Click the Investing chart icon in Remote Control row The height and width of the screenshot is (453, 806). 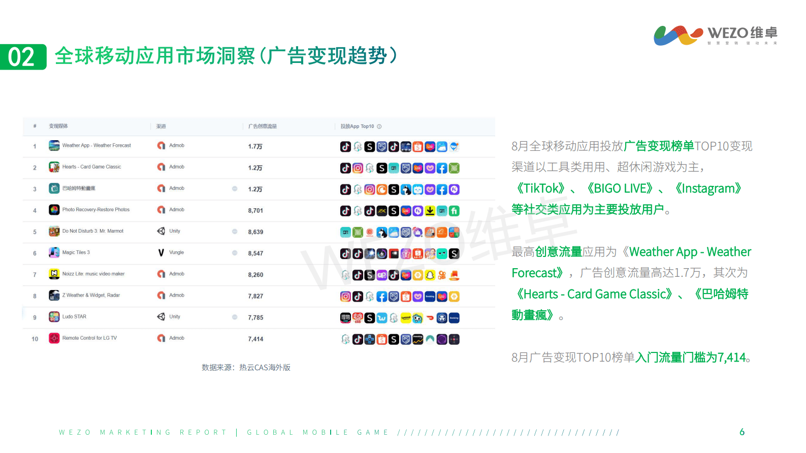point(418,339)
